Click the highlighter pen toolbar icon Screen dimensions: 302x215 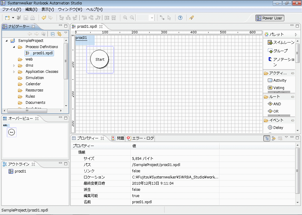pyautogui.click(x=191, y=18)
